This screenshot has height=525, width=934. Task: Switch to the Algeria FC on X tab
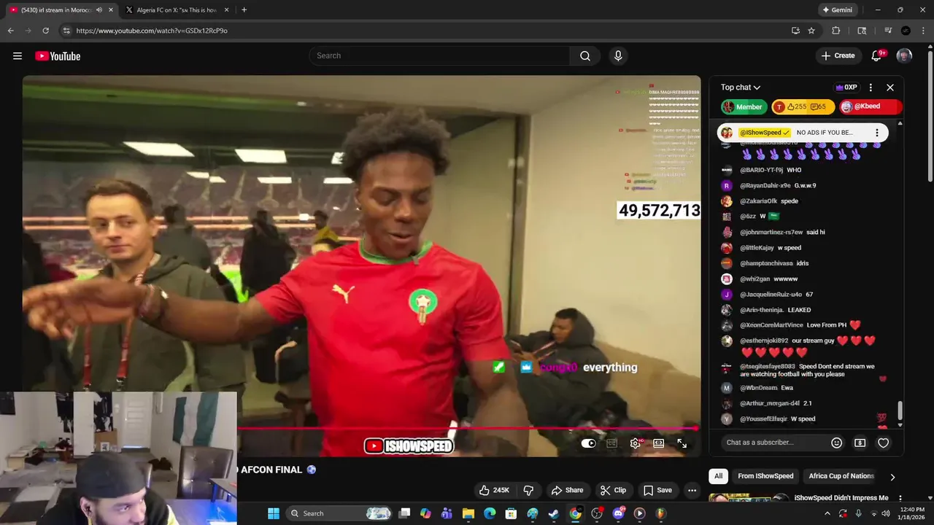[177, 10]
